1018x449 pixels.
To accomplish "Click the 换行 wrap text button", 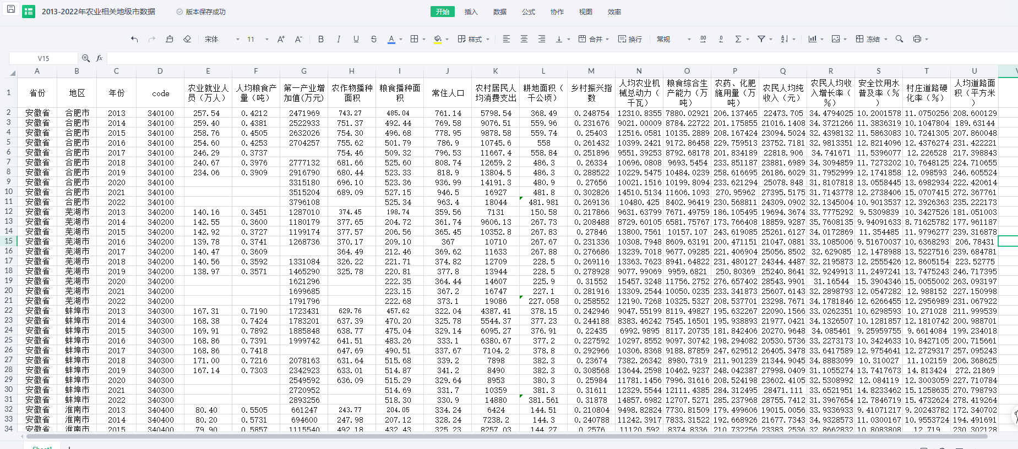I will click(x=630, y=39).
